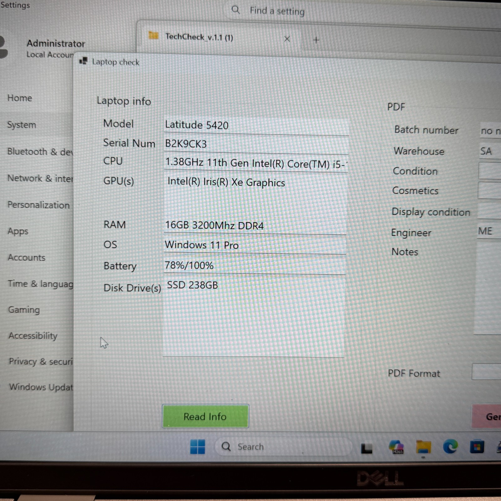Click the Battery field 78%/100%
The image size is (501, 501).
pos(255,266)
